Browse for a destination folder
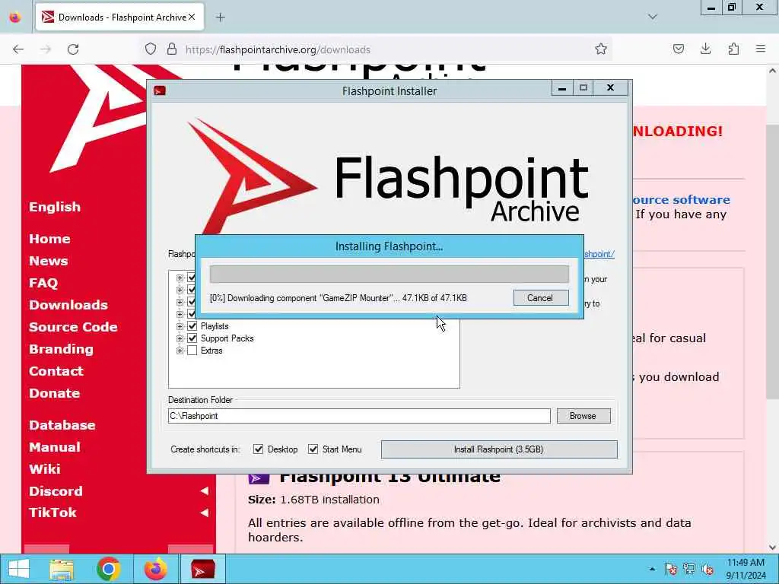 [x=583, y=416]
